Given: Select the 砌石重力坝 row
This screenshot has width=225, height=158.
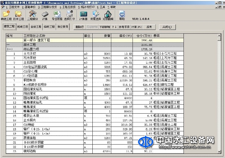Looking at the screenshot, I should click(95, 49).
